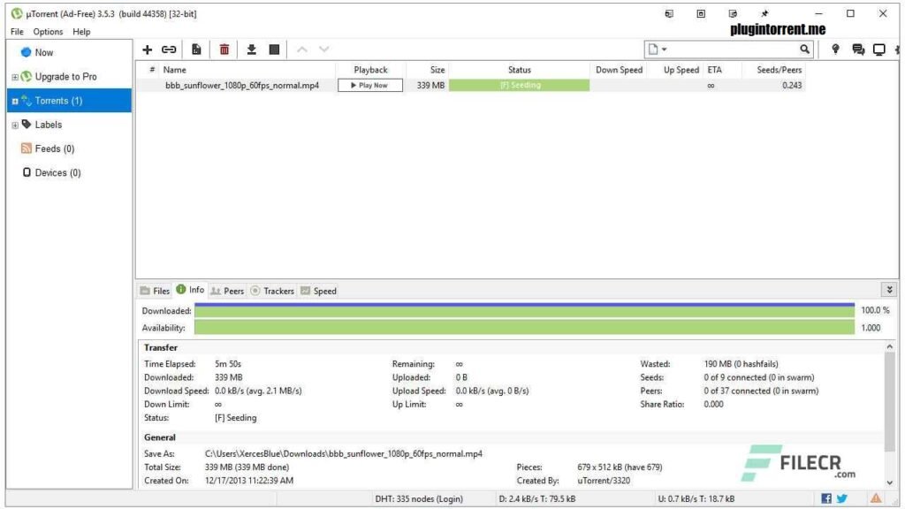Sort by the Size column header
The width and height of the screenshot is (905, 509).
(428, 70)
